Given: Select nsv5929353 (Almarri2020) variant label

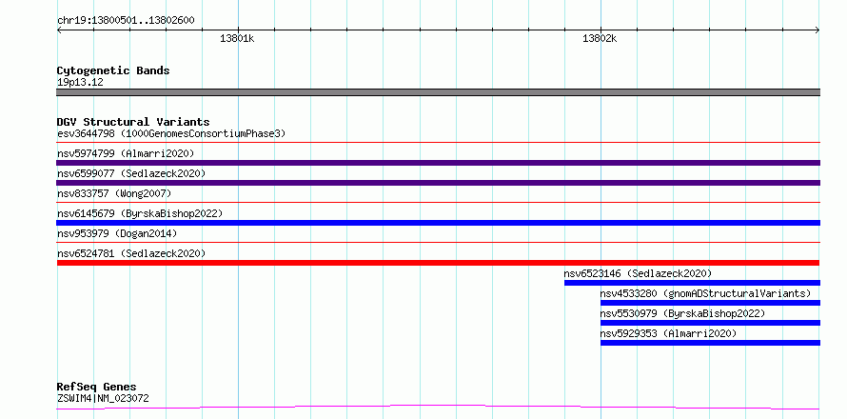Looking at the screenshot, I should click(x=669, y=333).
